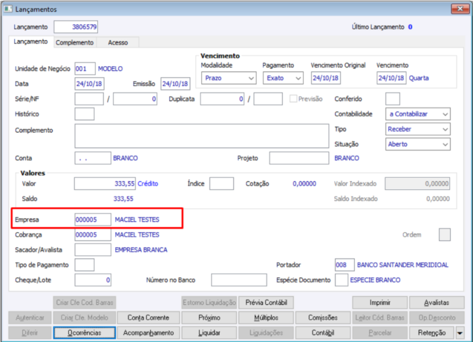The image size is (473, 342).
Task: Click MODELO next to Unidade de Negócio
Action: (111, 69)
